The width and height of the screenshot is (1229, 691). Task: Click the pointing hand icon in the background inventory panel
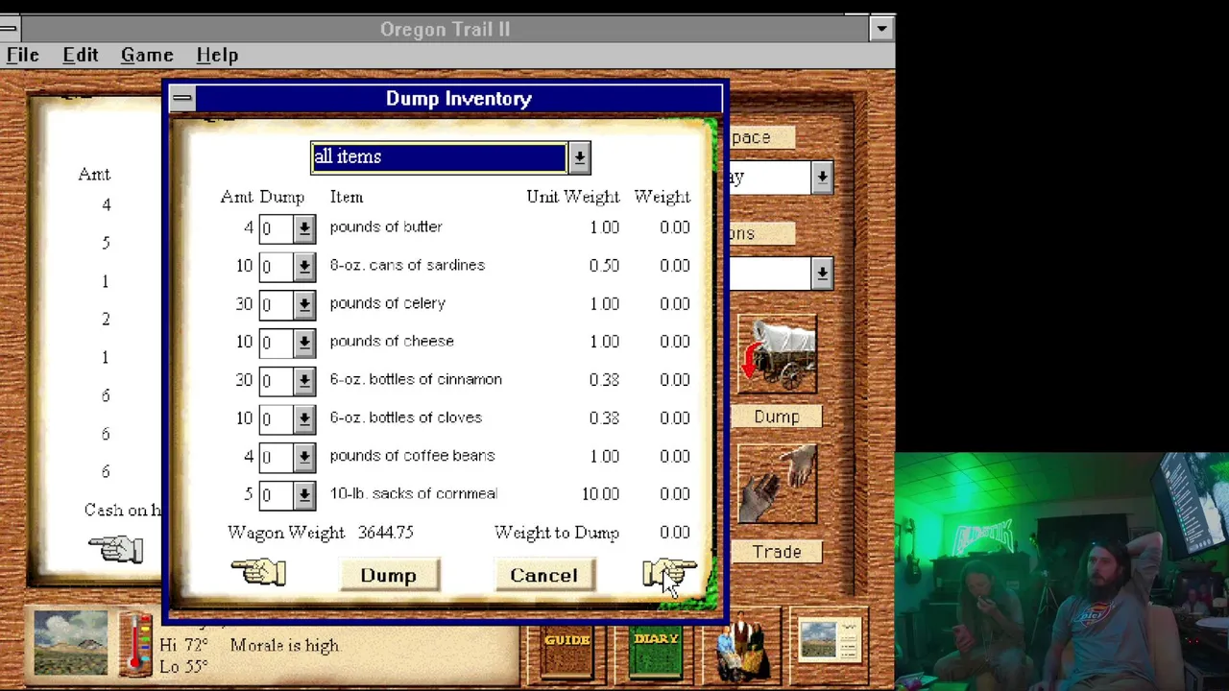pyautogui.click(x=115, y=549)
